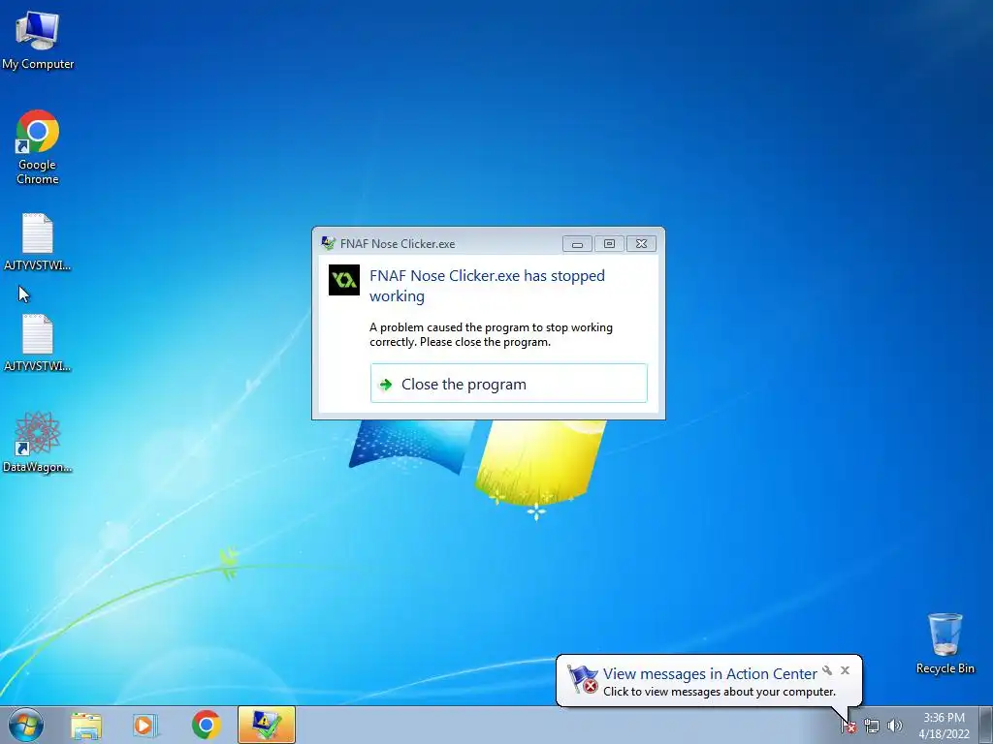Open the clock showing 3:36 PM
Screen dimensions: 993x744
coord(944,726)
